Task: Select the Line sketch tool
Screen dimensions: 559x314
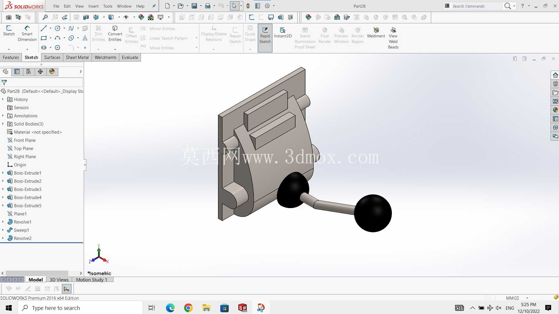Action: coord(44,28)
